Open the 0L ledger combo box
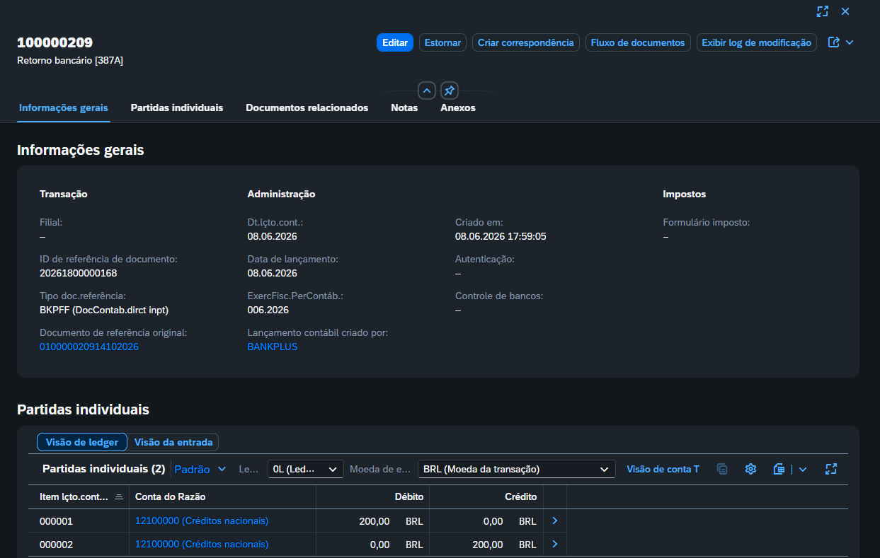880x558 pixels. point(306,469)
